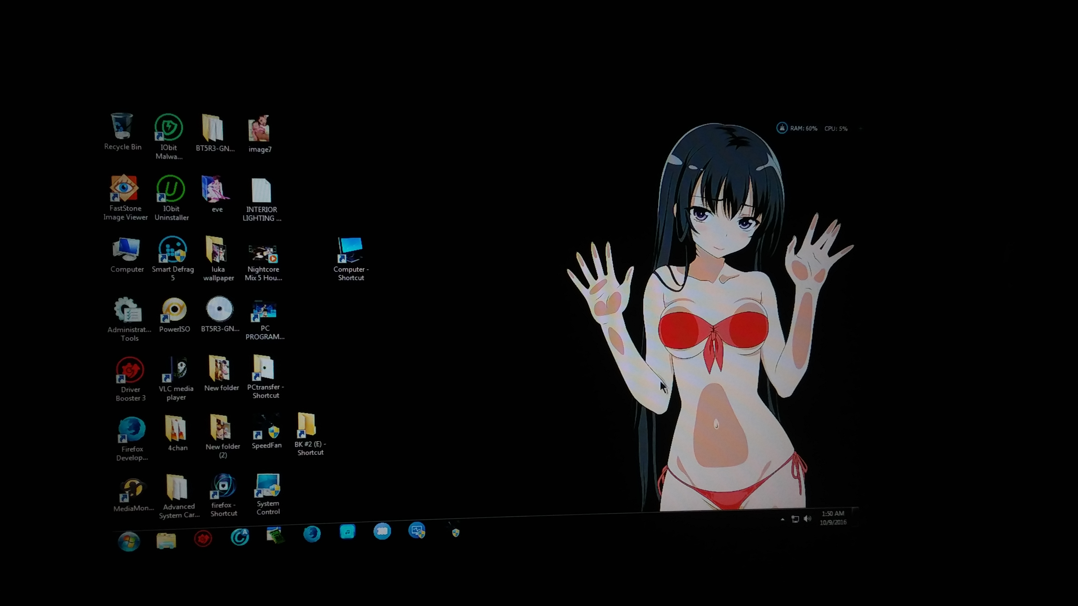Open the PC PROGRAM shortcut
This screenshot has height=606, width=1078.
[x=264, y=311]
